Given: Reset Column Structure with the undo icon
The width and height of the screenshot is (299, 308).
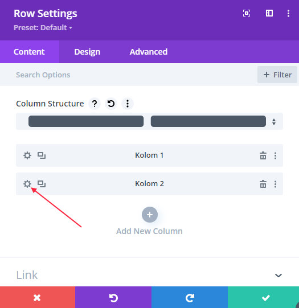Looking at the screenshot, I should [111, 104].
